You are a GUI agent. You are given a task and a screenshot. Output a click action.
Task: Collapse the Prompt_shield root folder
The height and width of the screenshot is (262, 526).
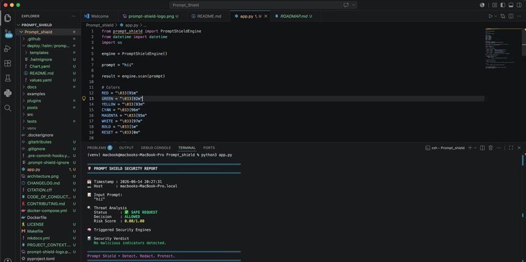[x=47, y=32]
